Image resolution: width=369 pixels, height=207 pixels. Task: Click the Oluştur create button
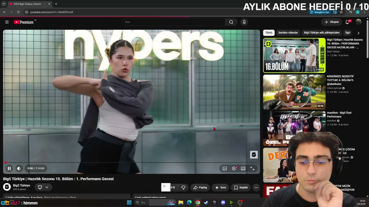[332, 22]
